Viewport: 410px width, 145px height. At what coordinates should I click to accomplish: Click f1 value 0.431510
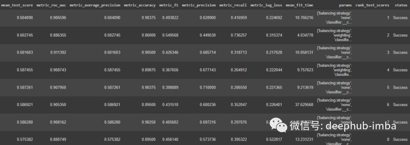[x=170, y=104]
